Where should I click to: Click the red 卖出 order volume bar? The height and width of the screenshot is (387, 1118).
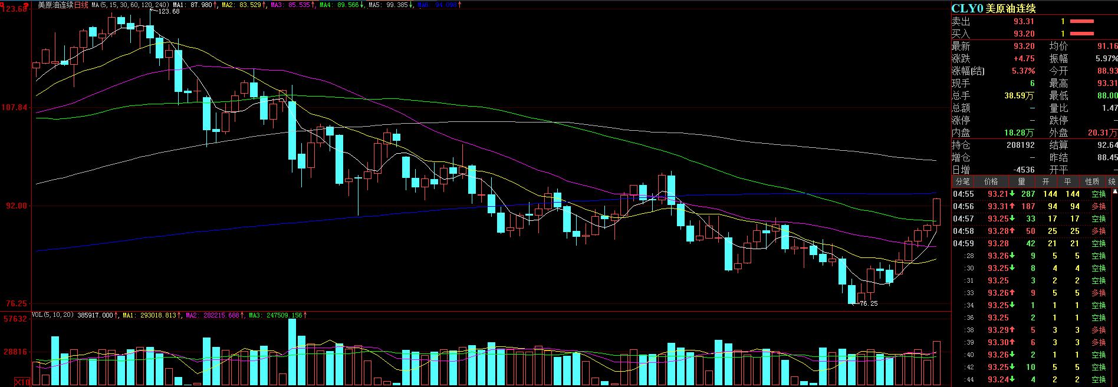click(x=1082, y=21)
